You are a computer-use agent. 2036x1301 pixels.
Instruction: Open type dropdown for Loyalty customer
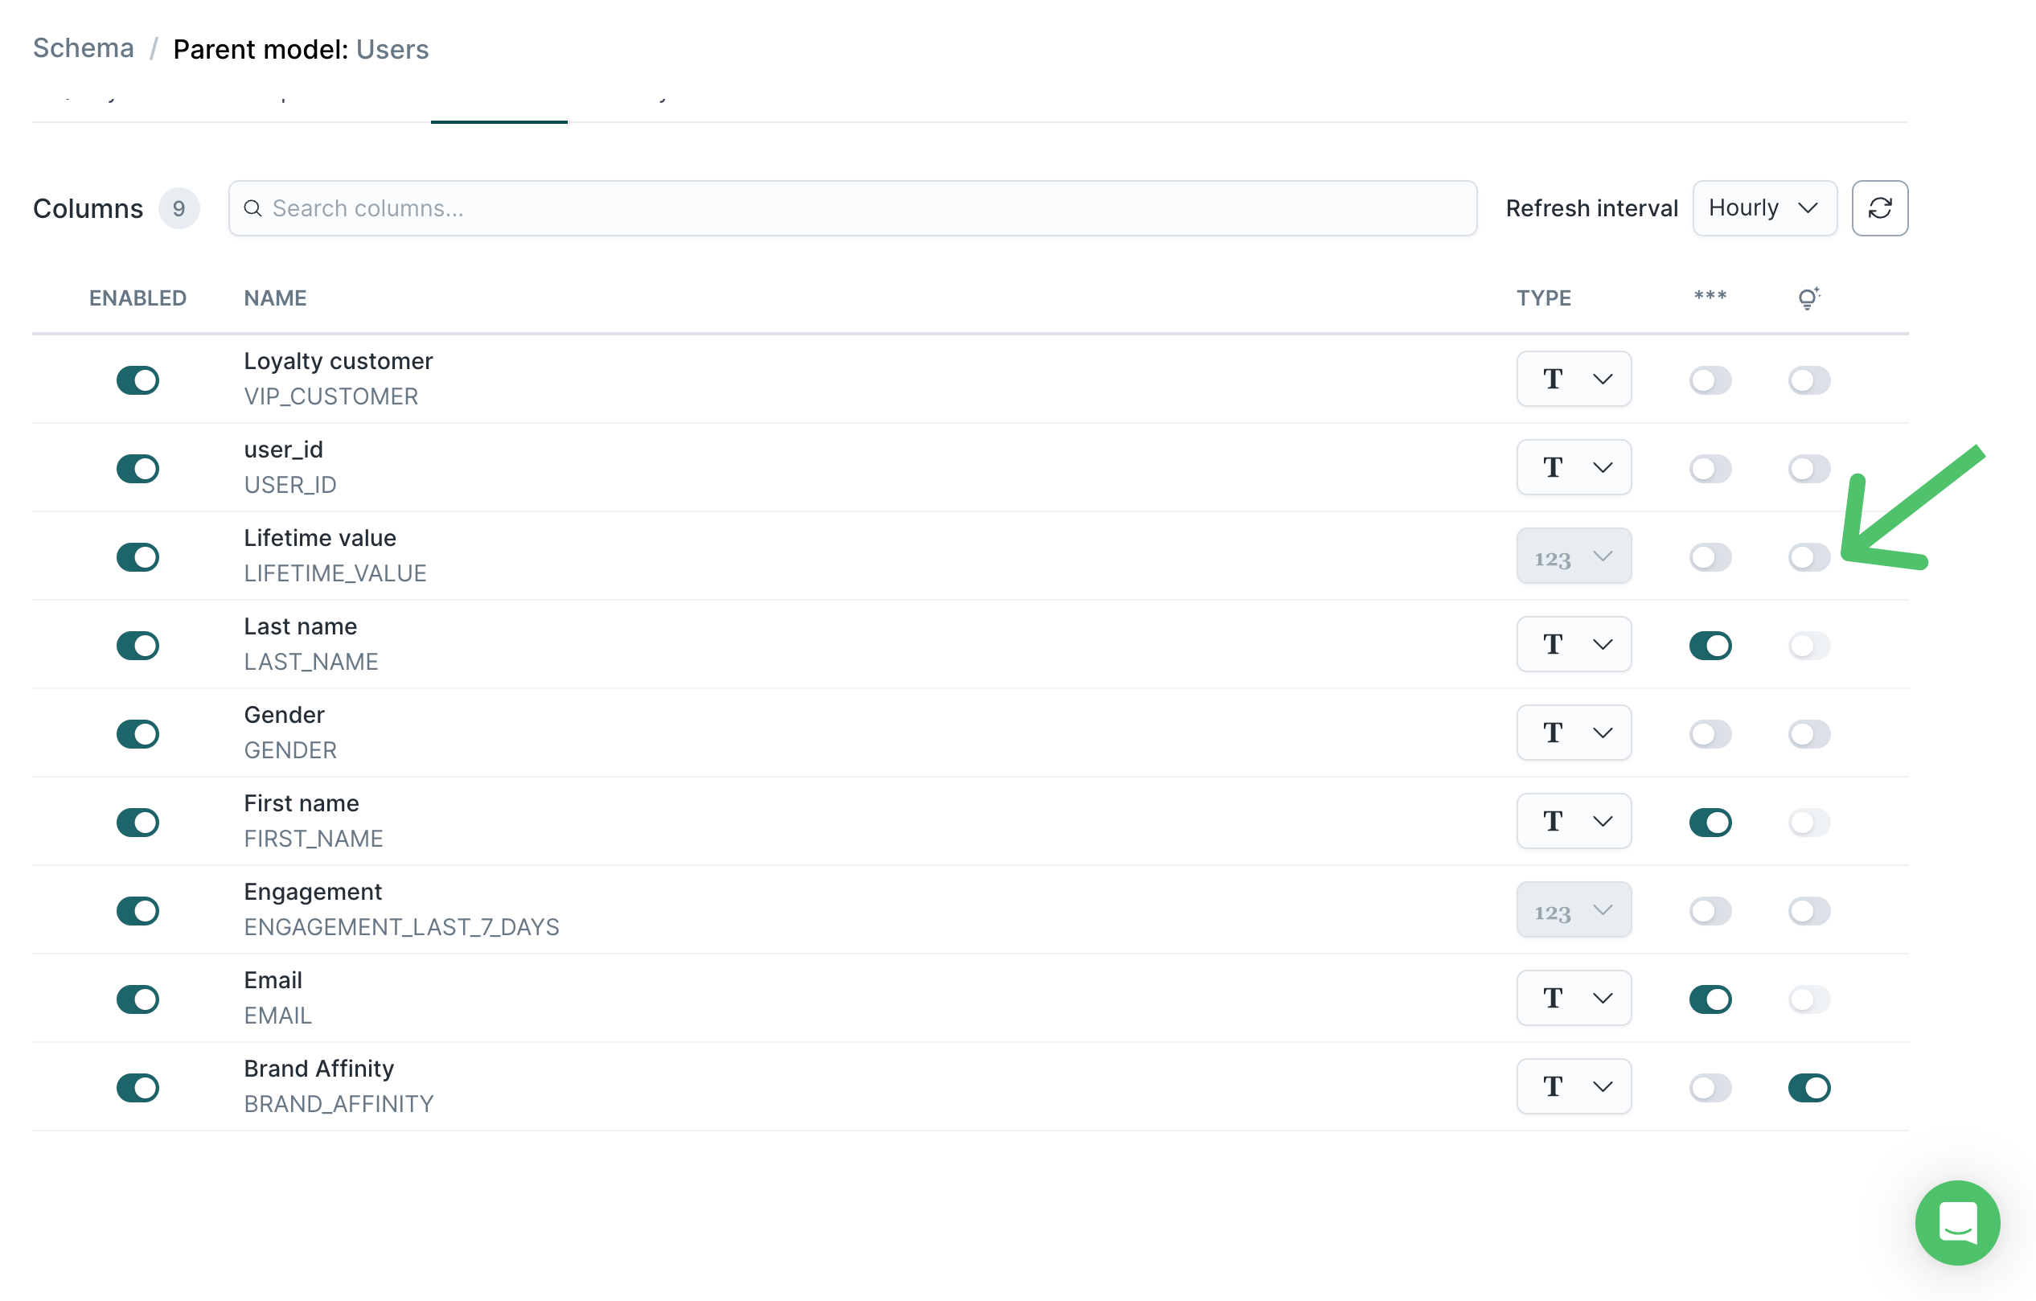[x=1574, y=379]
